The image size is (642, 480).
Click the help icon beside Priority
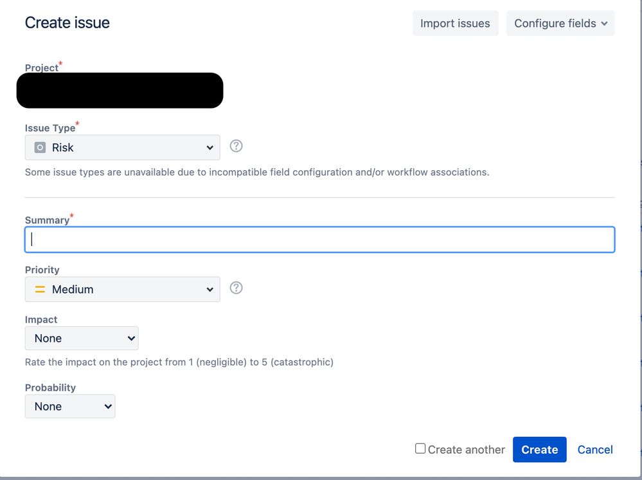click(236, 288)
